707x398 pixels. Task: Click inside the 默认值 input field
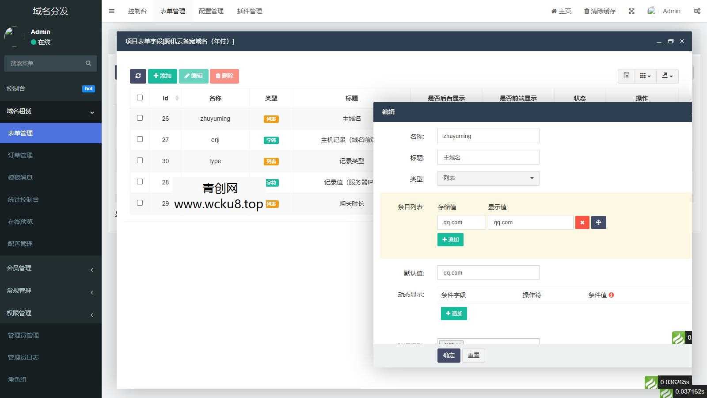(x=488, y=272)
